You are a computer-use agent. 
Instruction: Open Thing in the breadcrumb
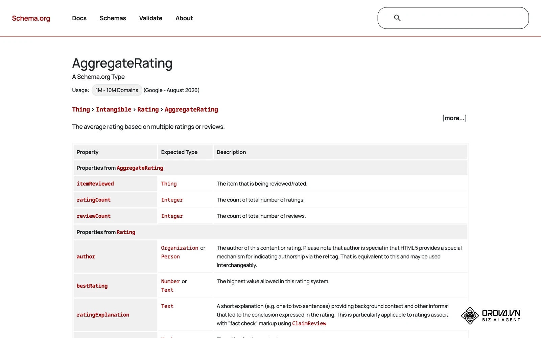(x=81, y=110)
